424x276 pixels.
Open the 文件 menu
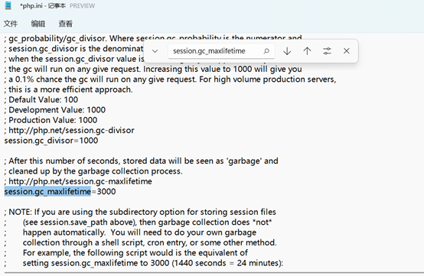(x=11, y=24)
